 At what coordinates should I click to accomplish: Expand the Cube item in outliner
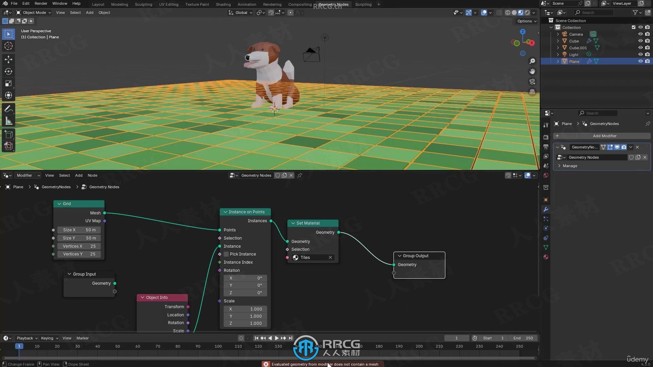(x=558, y=41)
